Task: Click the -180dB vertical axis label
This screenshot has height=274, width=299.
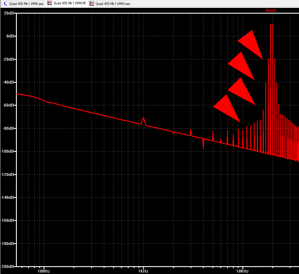Action: [7, 244]
